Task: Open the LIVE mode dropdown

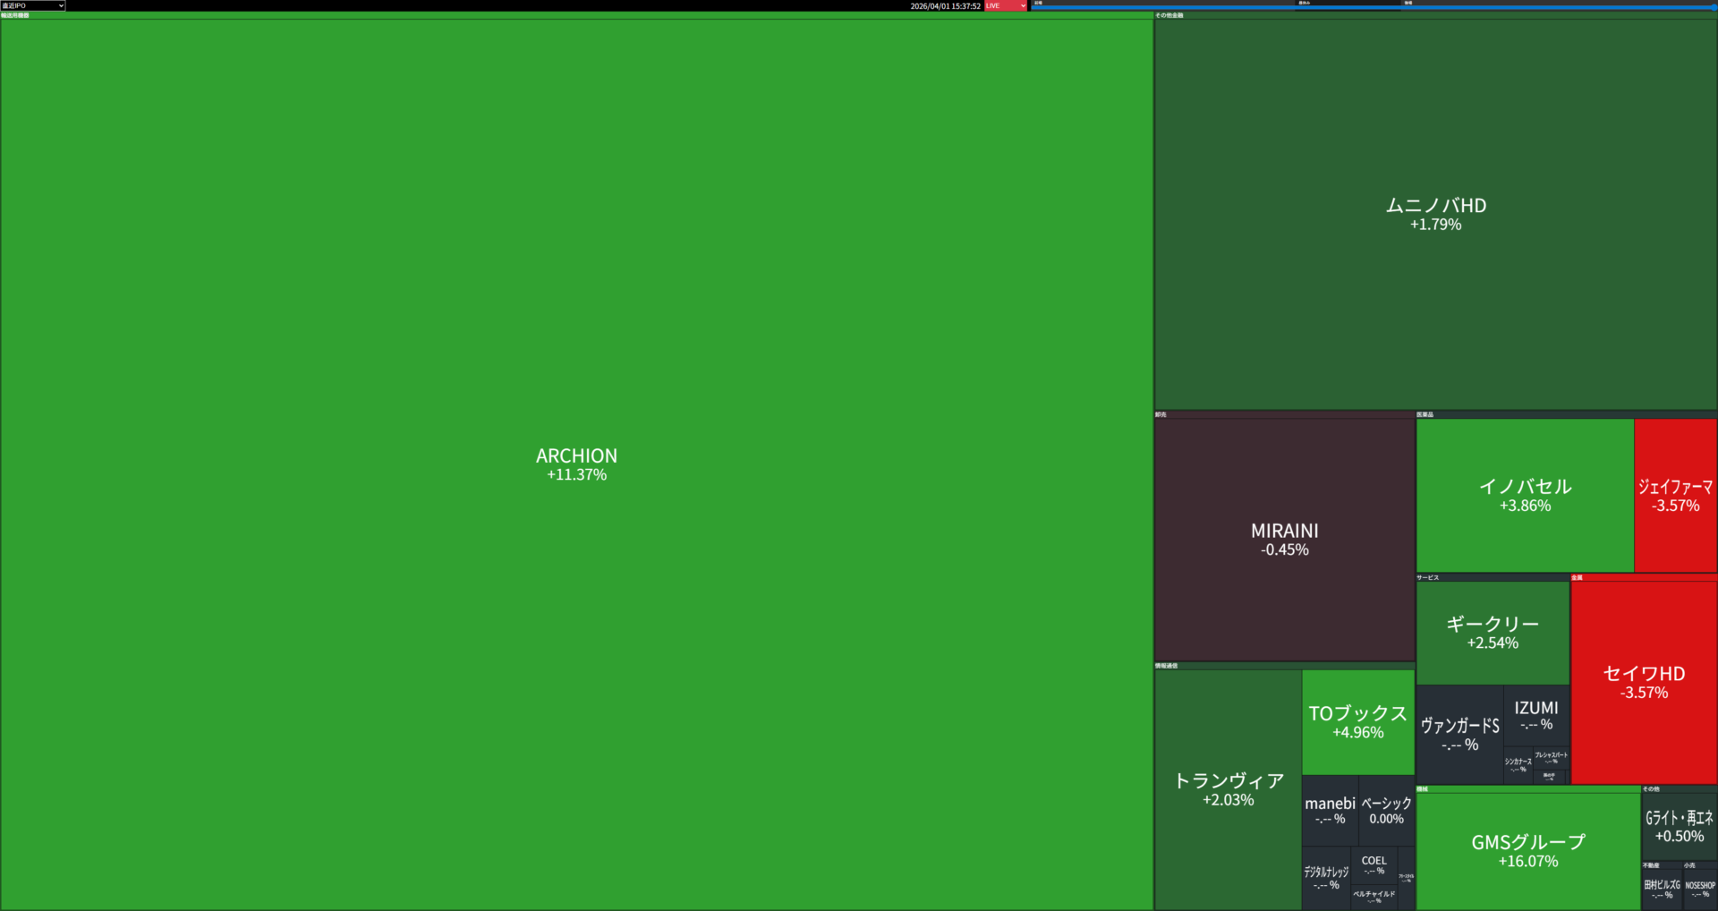Action: pyautogui.click(x=1006, y=5)
